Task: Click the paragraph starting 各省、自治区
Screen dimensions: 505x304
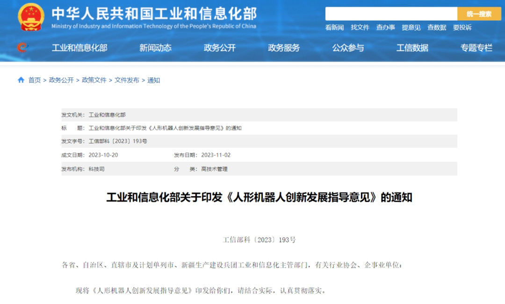Action: pyautogui.click(x=232, y=265)
